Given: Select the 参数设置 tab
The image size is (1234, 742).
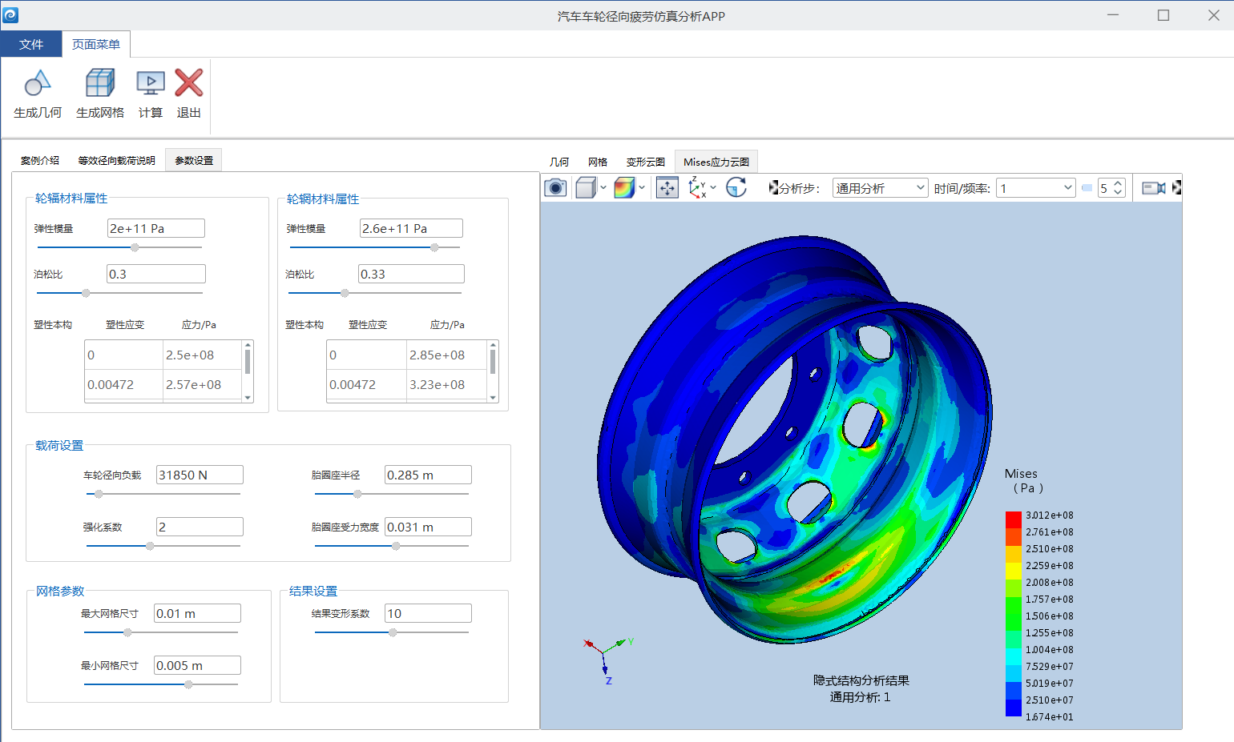Looking at the screenshot, I should (x=194, y=160).
